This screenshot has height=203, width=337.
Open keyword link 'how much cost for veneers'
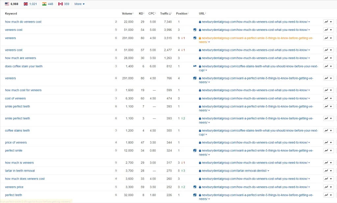23,90
